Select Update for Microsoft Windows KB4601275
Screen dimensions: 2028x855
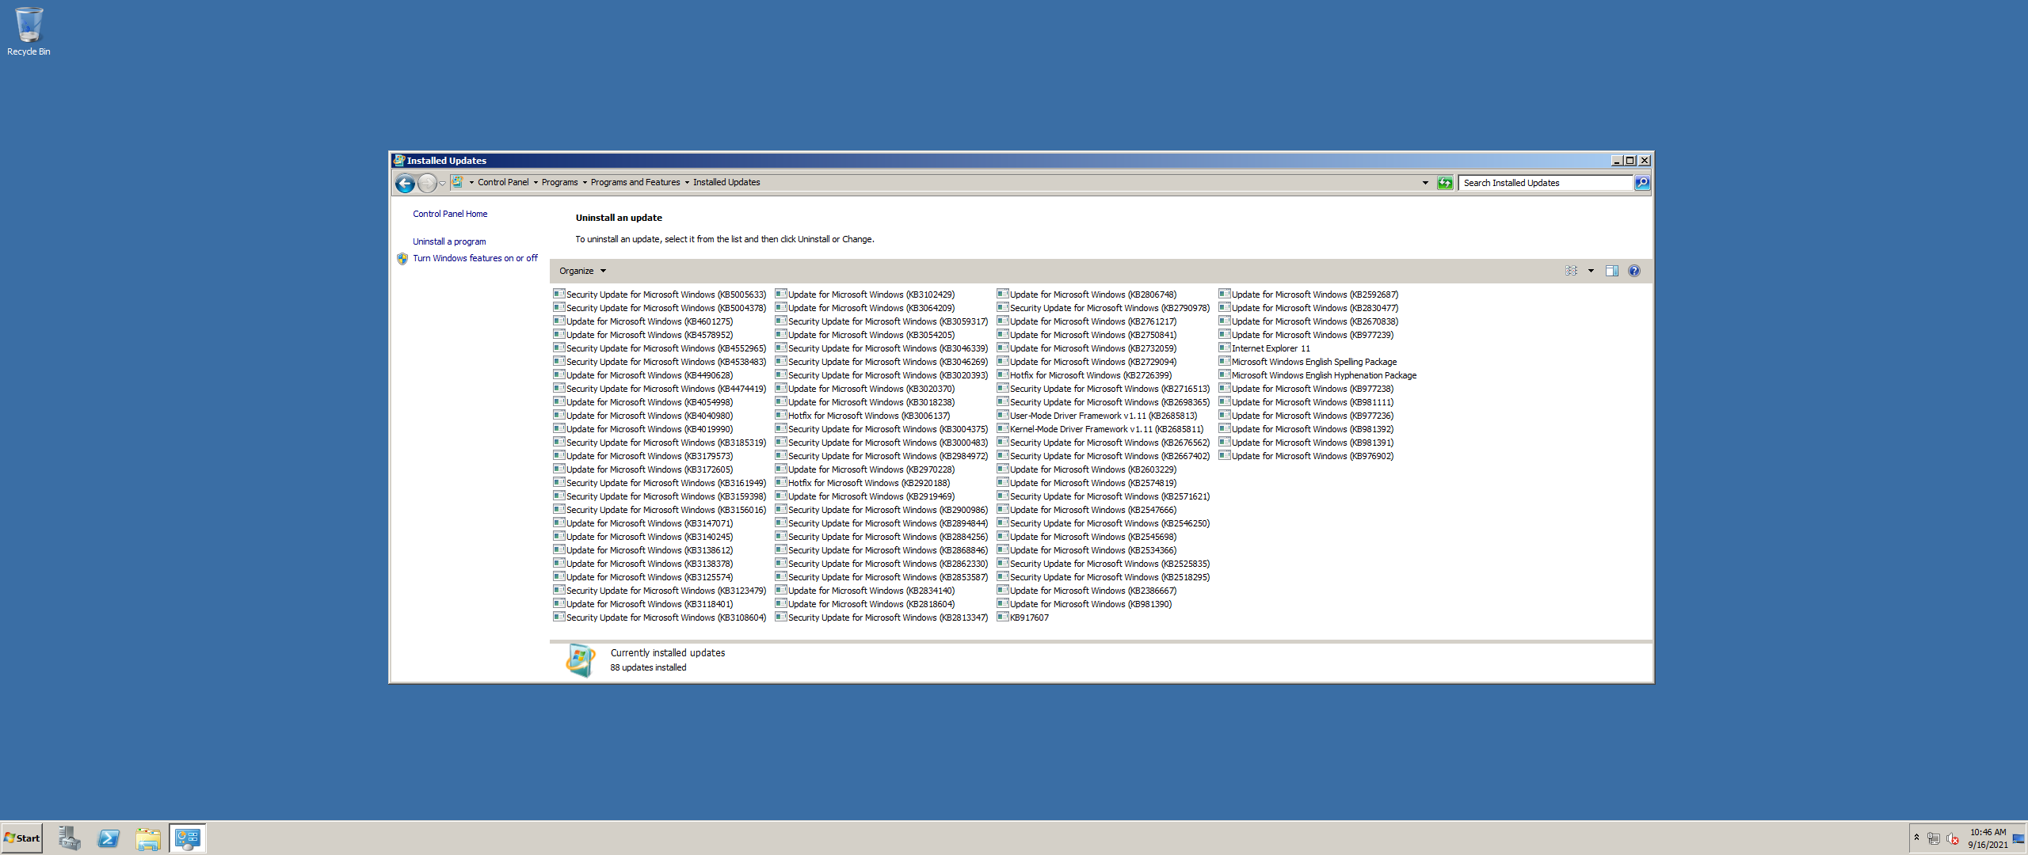[643, 321]
